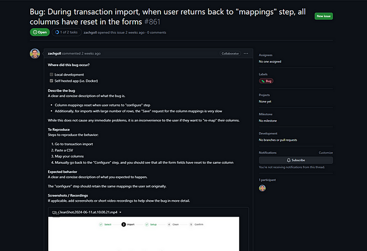The image size is (367, 251).
Task: Click the Select step checkmark icon
Action: pos(100,225)
